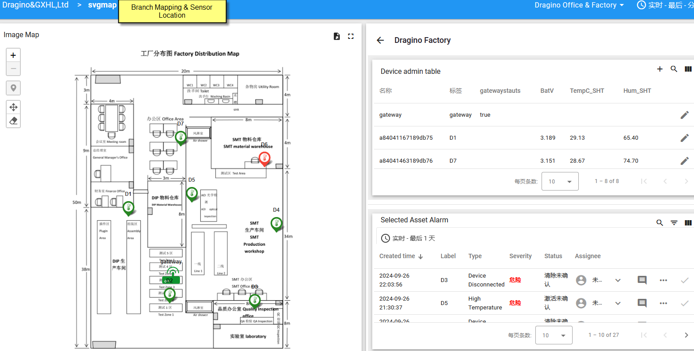Click the svgmap breadcrumb item
694x351 pixels.
[102, 5]
